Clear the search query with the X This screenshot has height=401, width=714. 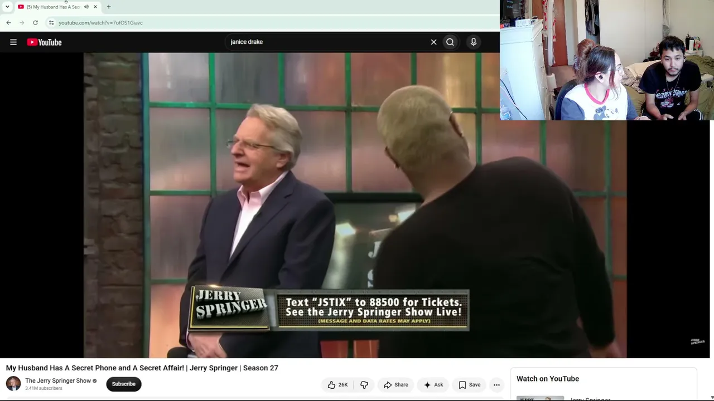pyautogui.click(x=433, y=42)
